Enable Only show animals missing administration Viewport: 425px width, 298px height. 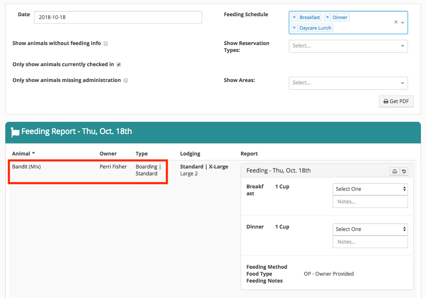point(126,80)
